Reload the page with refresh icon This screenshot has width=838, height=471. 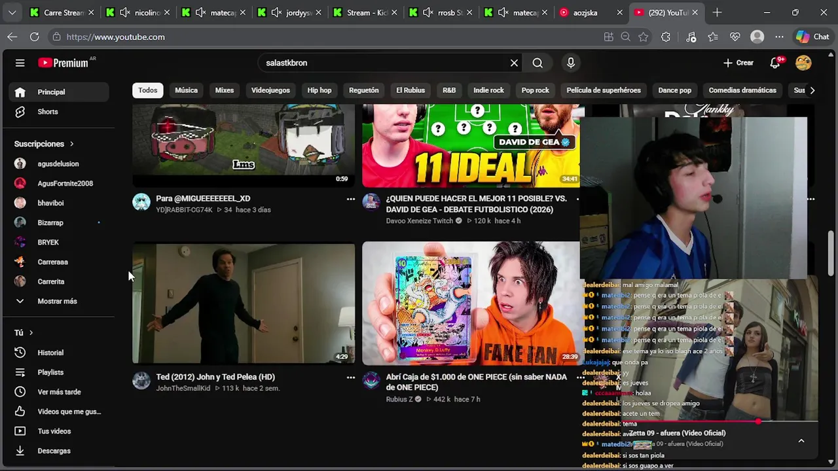(x=34, y=37)
